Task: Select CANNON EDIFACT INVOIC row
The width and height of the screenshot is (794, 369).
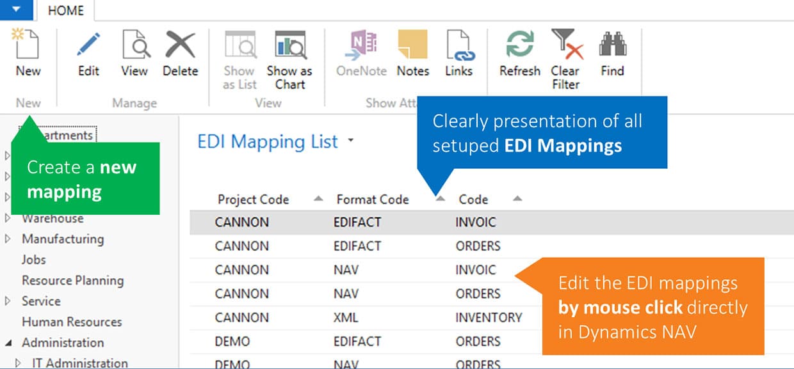Action: click(x=492, y=223)
